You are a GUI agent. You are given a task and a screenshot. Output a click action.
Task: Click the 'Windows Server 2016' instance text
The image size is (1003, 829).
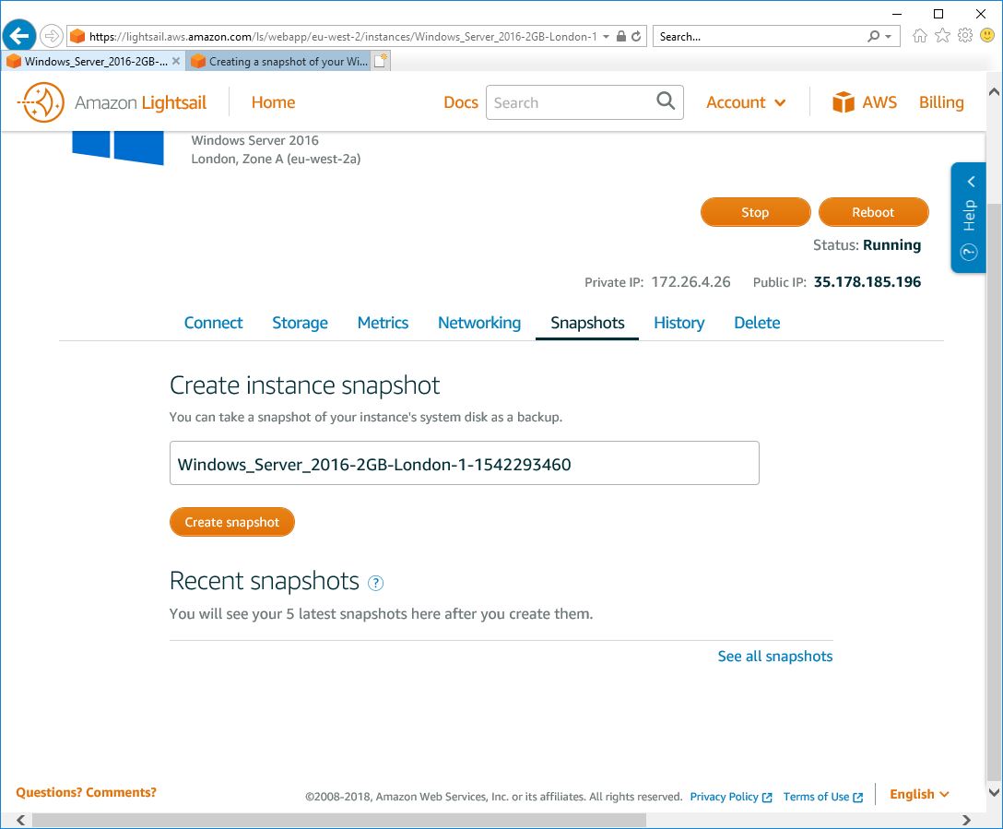tap(254, 140)
